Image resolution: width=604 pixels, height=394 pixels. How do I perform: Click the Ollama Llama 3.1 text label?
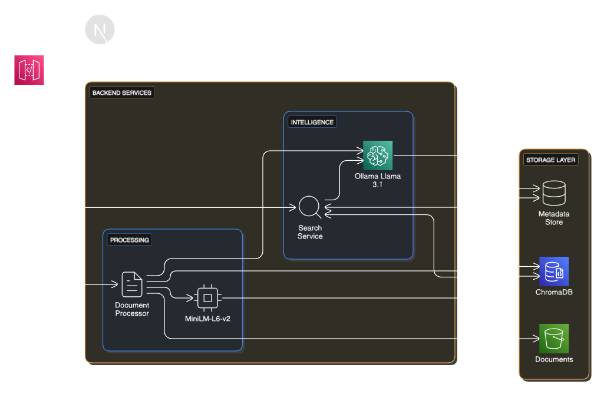coord(377,180)
